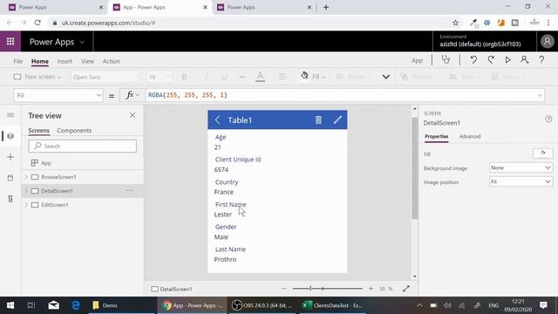The image size is (558, 314).
Task: Open the Open Sans font dropdown
Action: [x=105, y=77]
